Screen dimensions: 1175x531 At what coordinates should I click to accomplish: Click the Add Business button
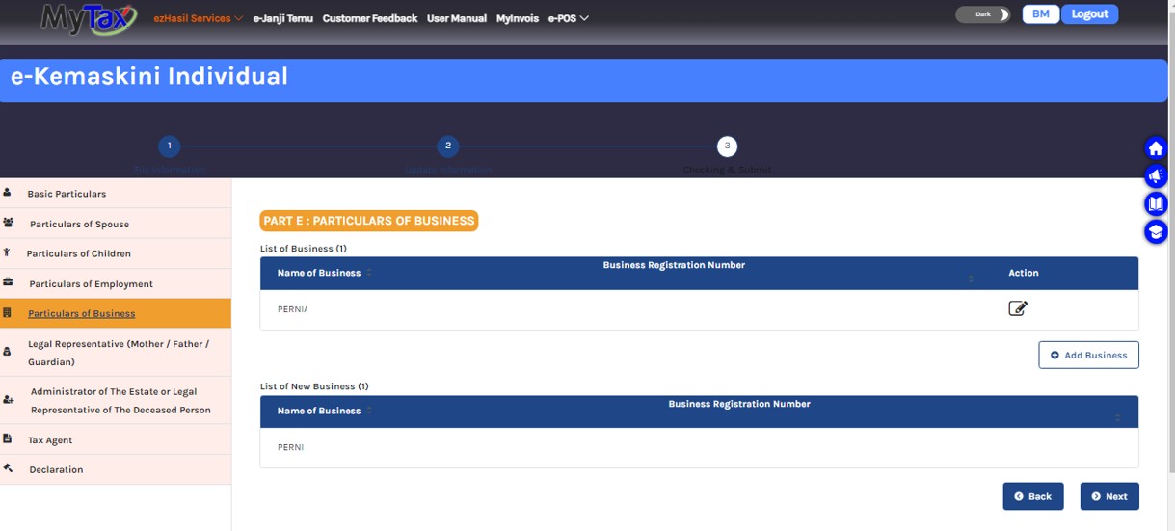point(1088,355)
